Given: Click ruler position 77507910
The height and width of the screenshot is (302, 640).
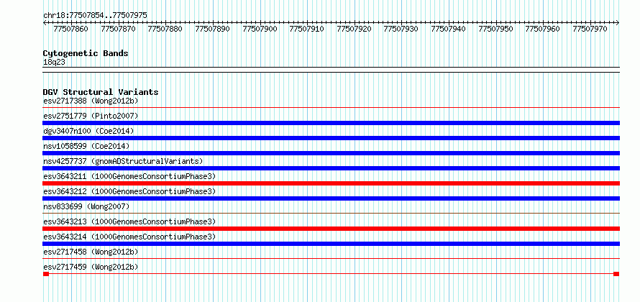Looking at the screenshot, I should (x=306, y=29).
